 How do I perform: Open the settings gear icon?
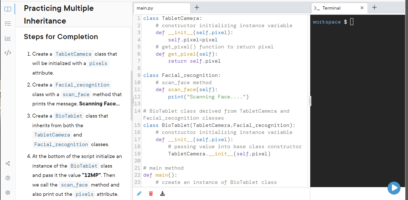coord(8,192)
